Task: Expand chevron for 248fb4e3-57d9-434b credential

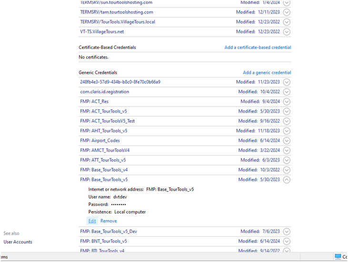Action: click(x=287, y=82)
